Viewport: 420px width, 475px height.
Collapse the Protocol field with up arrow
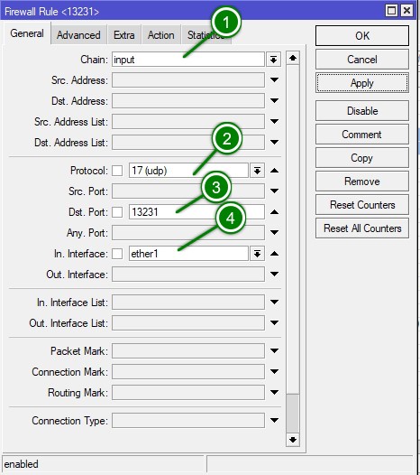click(x=274, y=171)
